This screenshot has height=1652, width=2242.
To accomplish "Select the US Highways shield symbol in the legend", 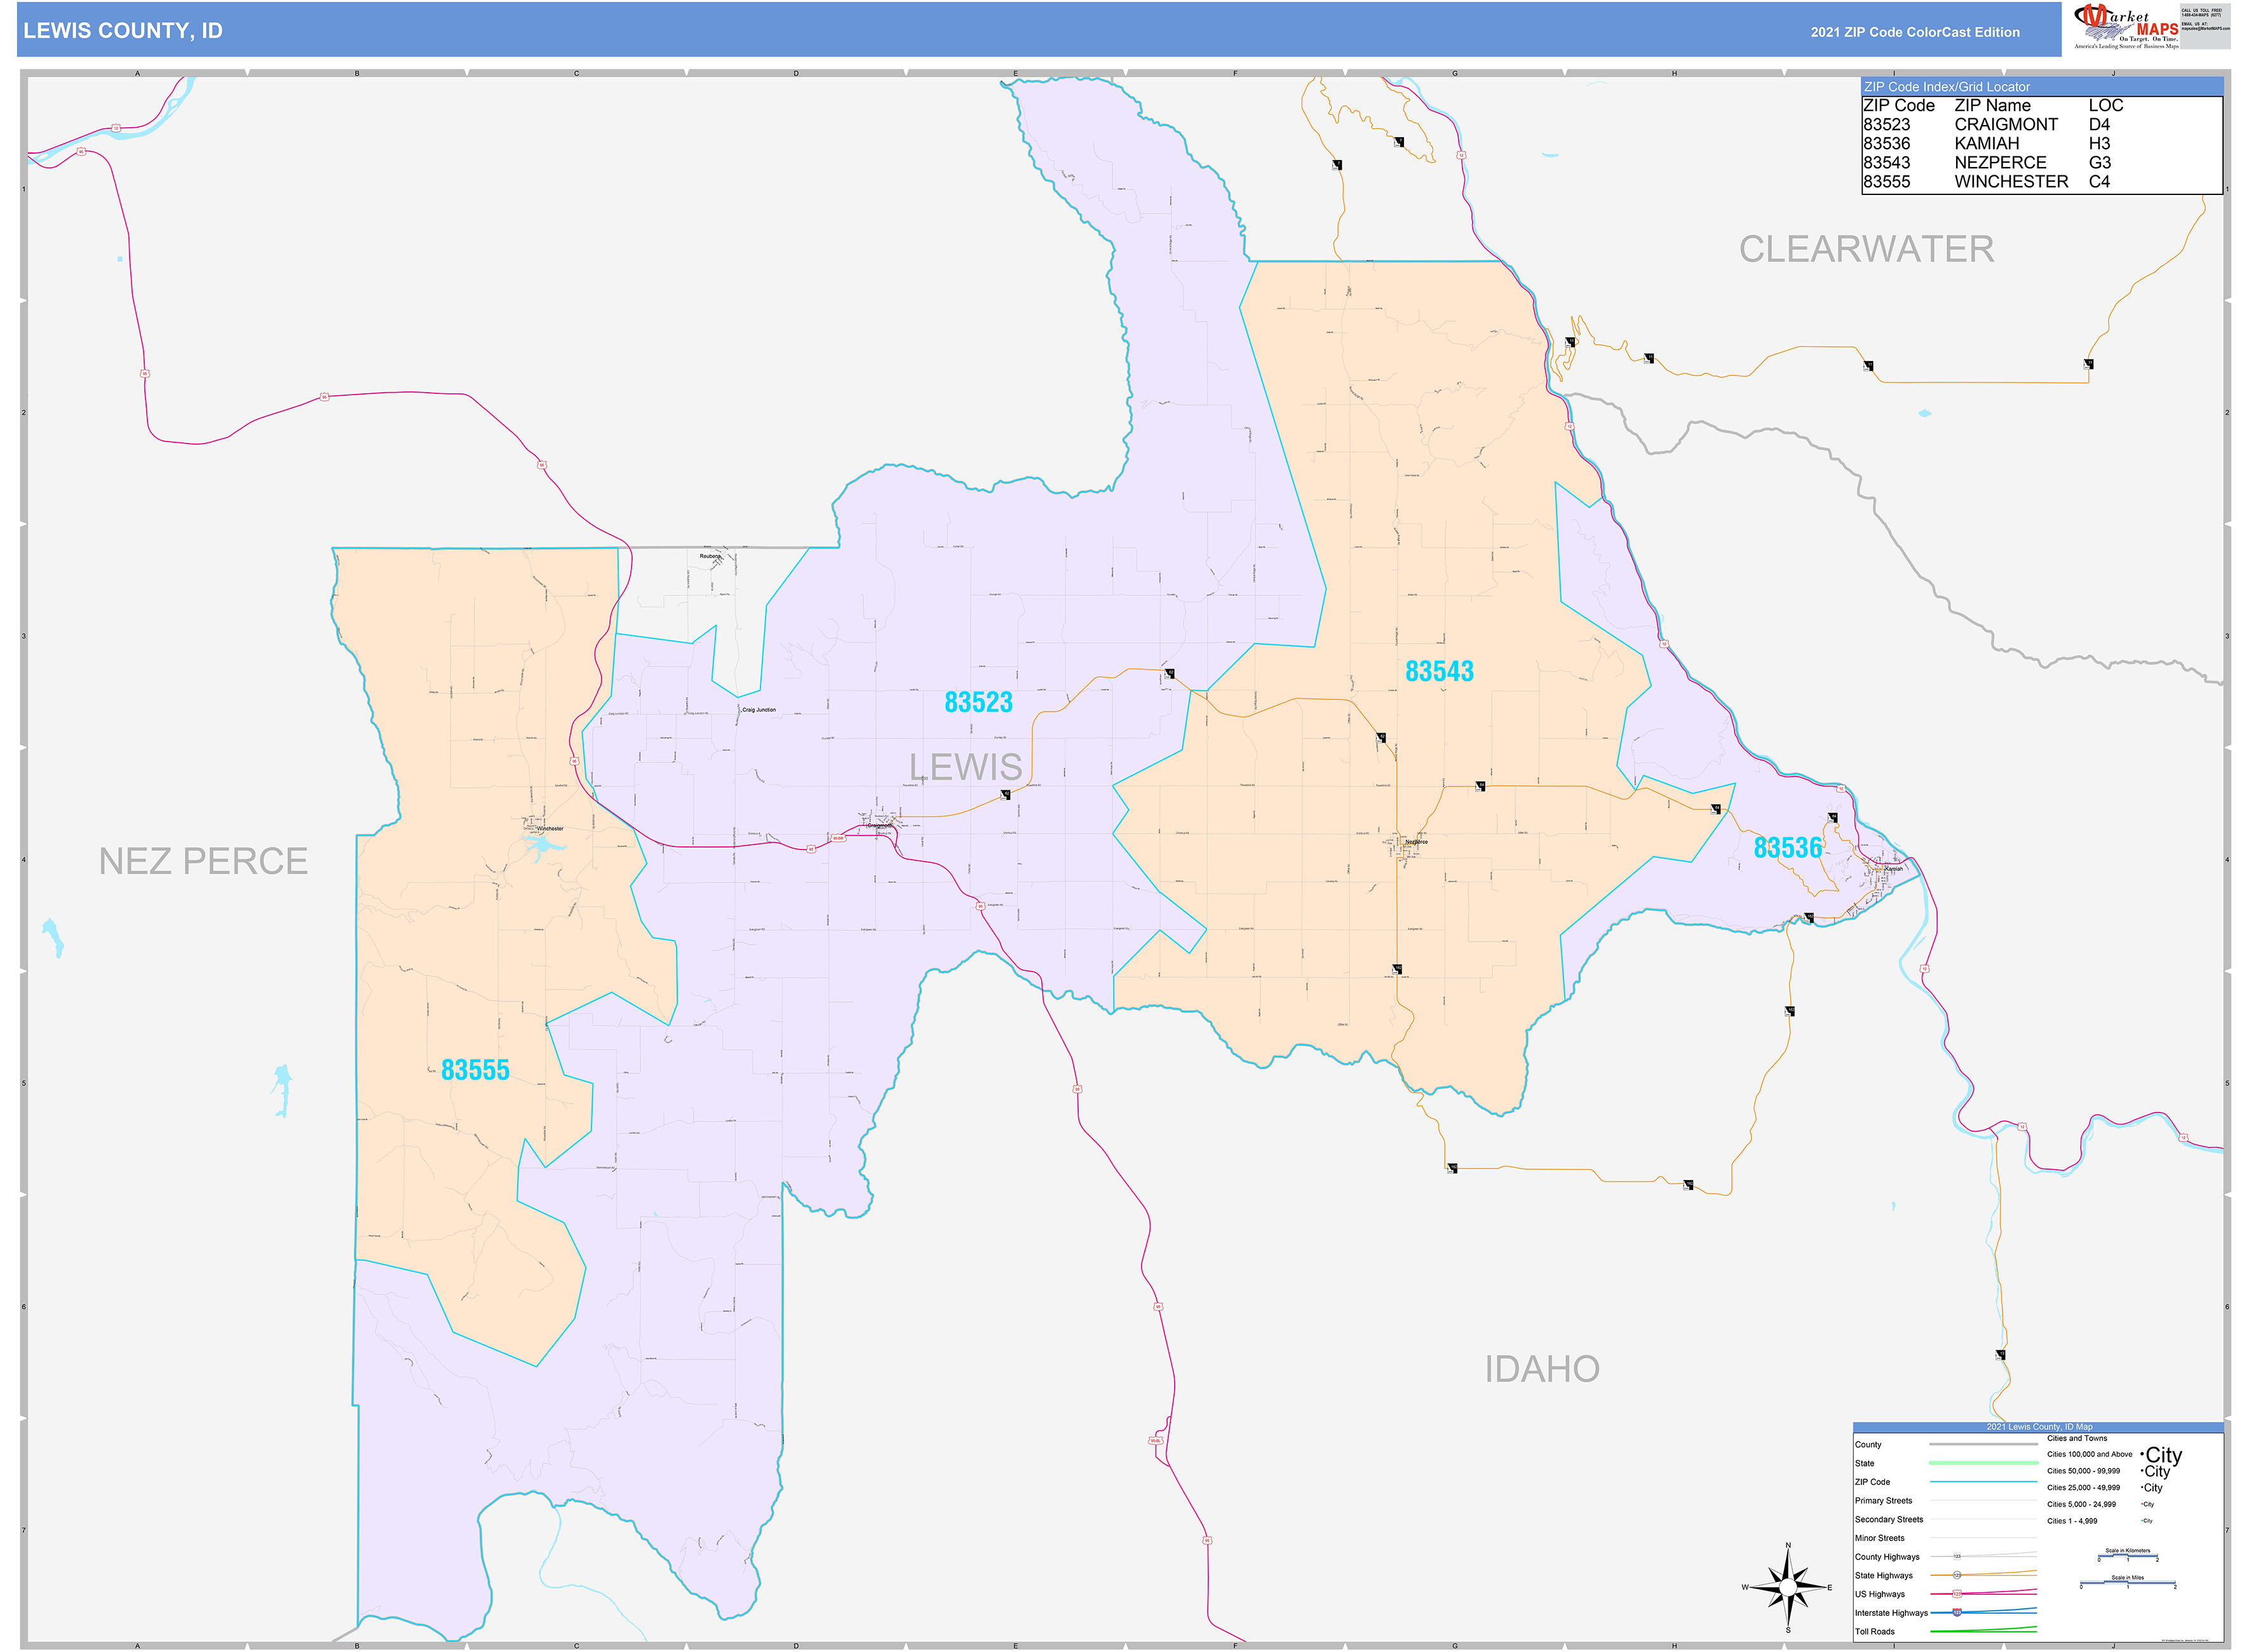I will coord(1958,1594).
